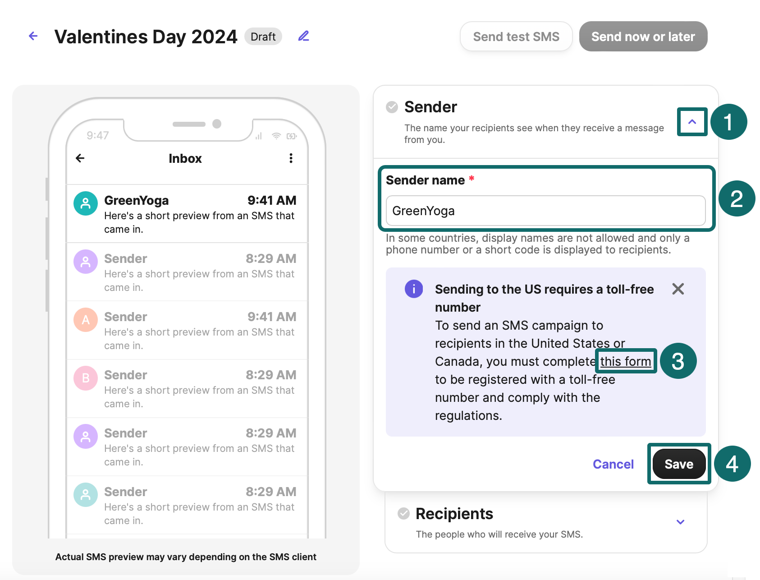Expand the Recipients section
This screenshot has width=760, height=580.
click(680, 522)
